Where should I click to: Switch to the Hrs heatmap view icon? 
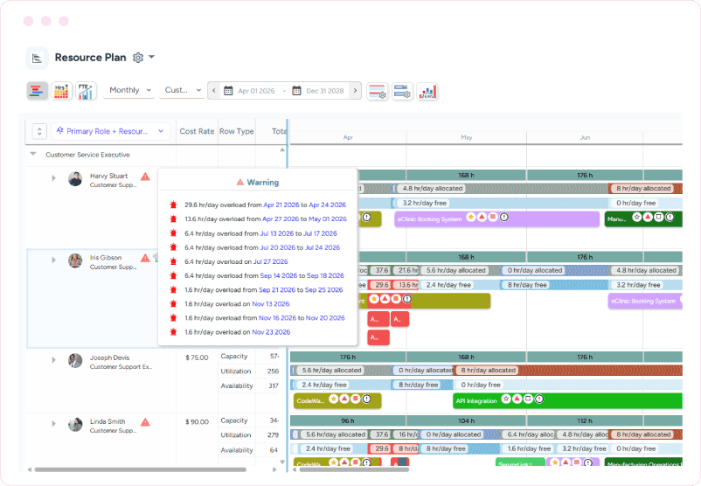click(x=62, y=91)
